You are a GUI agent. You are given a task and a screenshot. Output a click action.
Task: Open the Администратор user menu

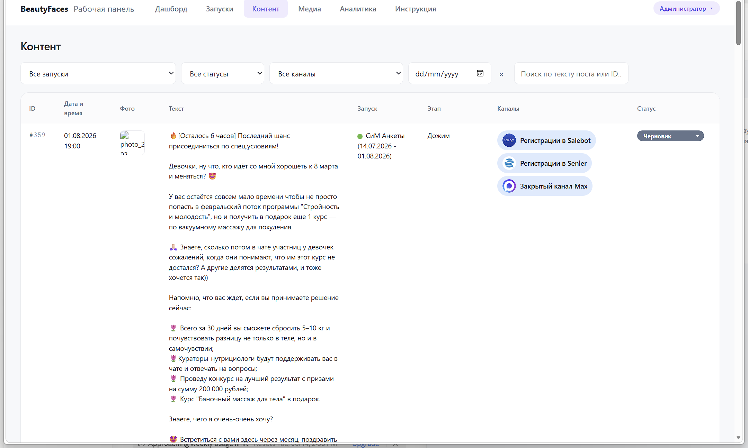(686, 9)
